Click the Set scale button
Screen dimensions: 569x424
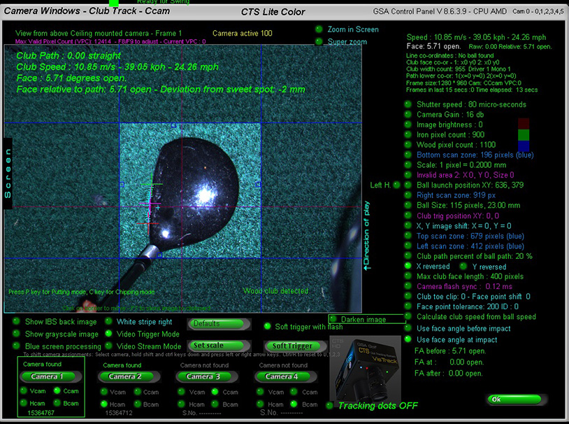(219, 346)
